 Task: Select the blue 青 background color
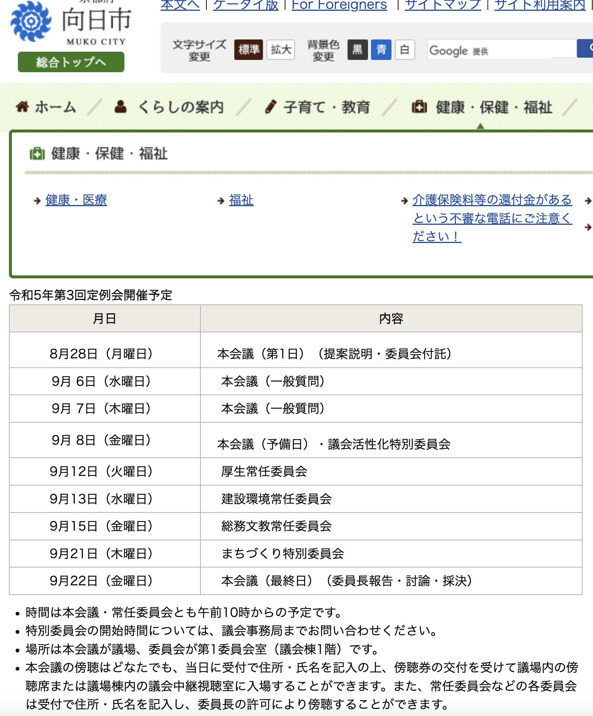click(381, 49)
